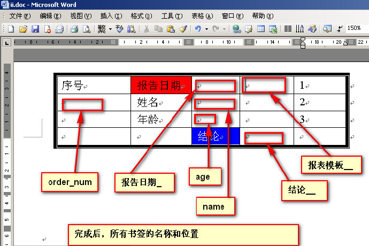Click the Redo arrow icon
Image resolution: width=369 pixels, height=246 pixels.
[216, 29]
